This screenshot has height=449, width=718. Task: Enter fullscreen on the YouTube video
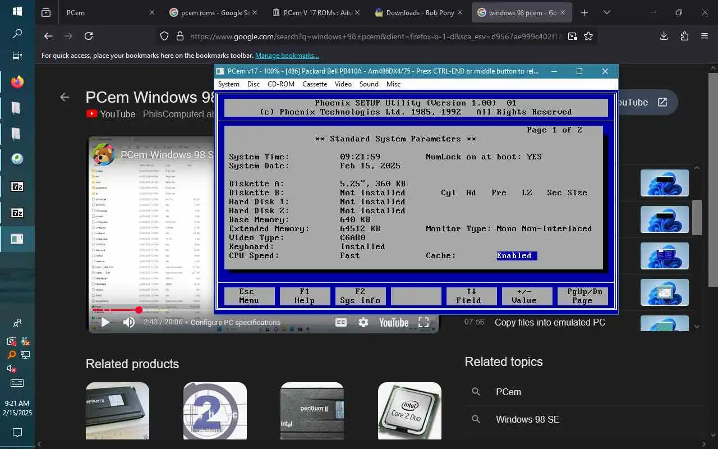click(x=424, y=322)
